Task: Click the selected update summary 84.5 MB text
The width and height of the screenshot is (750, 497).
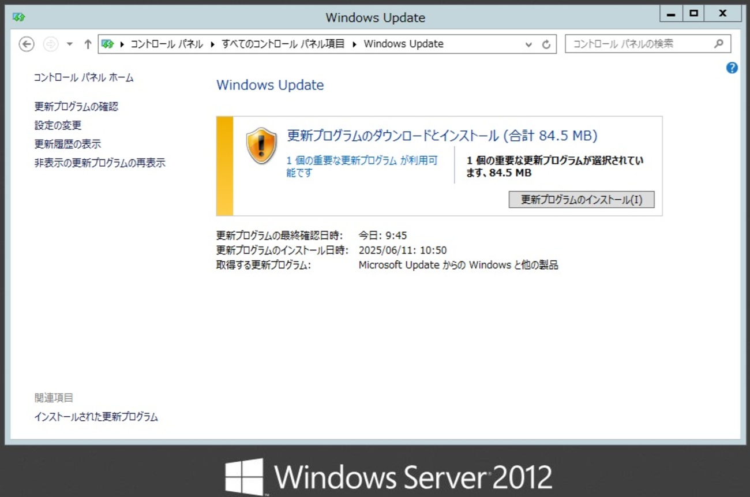Action: click(x=555, y=166)
